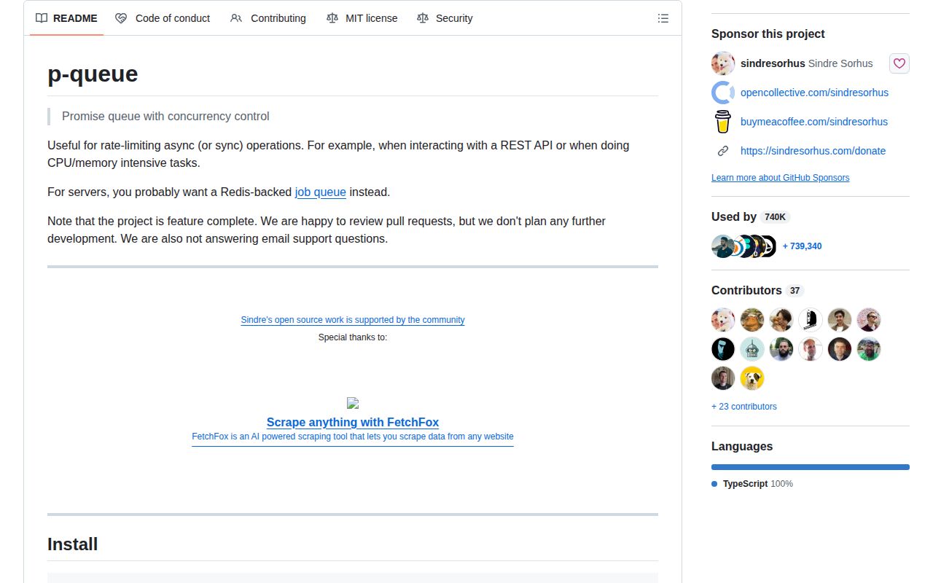The width and height of the screenshot is (933, 583).
Task: Click the Used by heading link
Action: pyautogui.click(x=751, y=216)
